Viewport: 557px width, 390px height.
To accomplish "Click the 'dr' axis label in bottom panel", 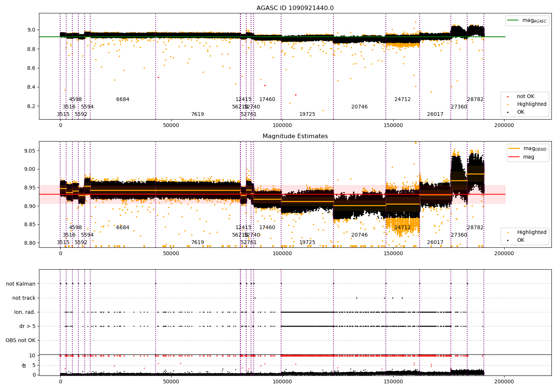I will click(x=24, y=365).
